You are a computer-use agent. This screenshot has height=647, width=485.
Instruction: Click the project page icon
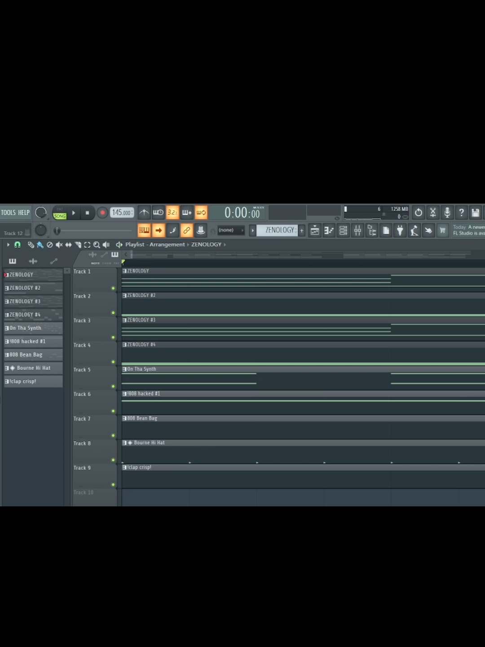click(386, 230)
